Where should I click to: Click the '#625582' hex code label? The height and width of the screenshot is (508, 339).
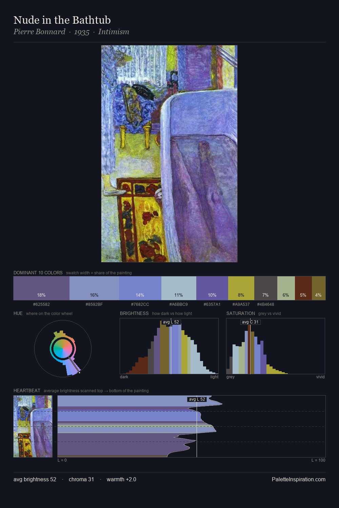(x=41, y=304)
